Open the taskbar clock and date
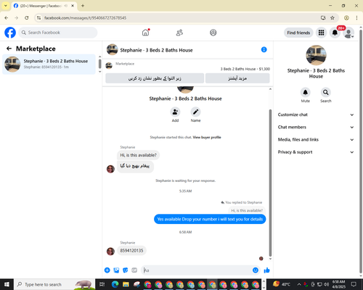Viewport: 363px width, 290px height. [x=338, y=284]
